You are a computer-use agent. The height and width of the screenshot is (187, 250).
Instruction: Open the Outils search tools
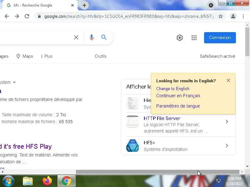(101, 56)
